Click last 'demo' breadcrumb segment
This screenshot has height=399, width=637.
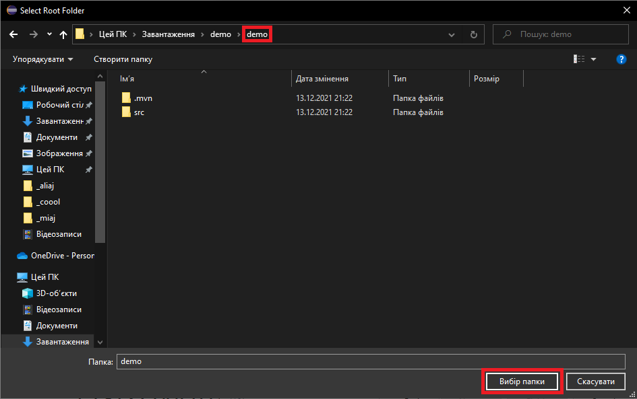(257, 34)
